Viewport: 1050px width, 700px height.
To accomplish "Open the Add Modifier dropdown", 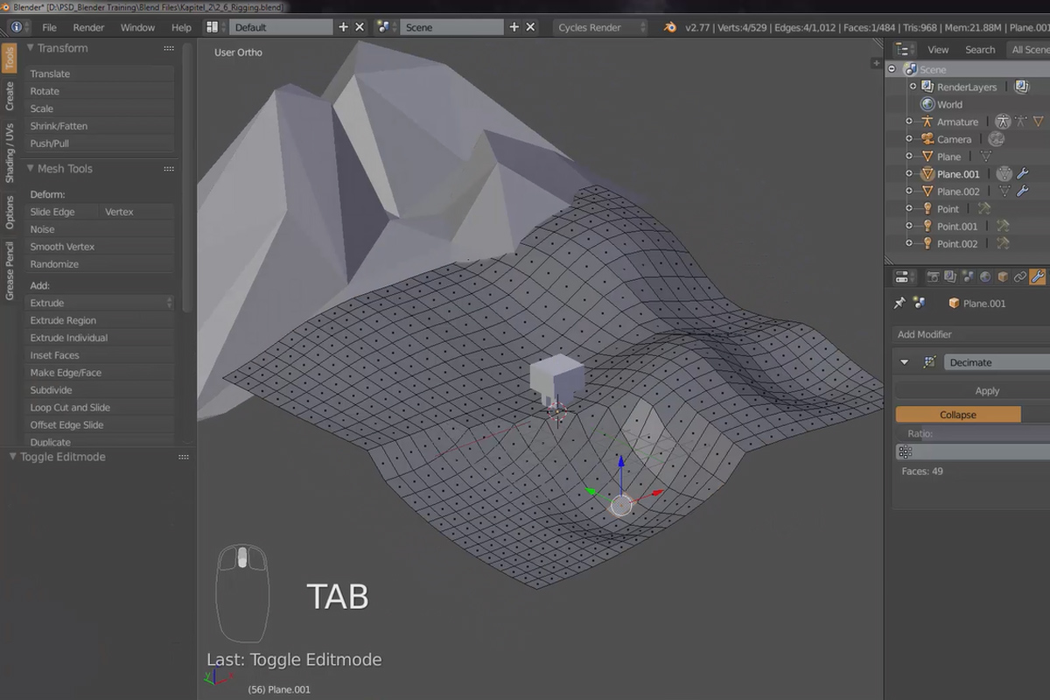I will coord(971,334).
